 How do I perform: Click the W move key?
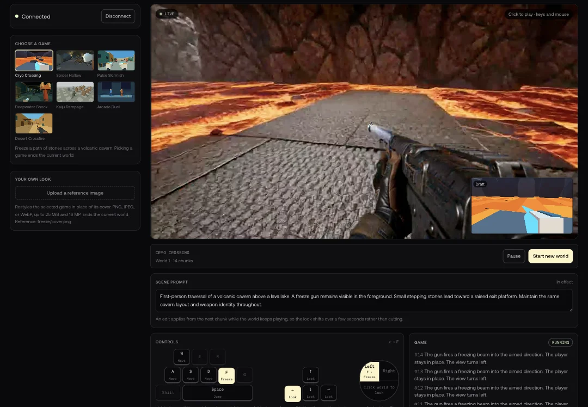tap(181, 357)
